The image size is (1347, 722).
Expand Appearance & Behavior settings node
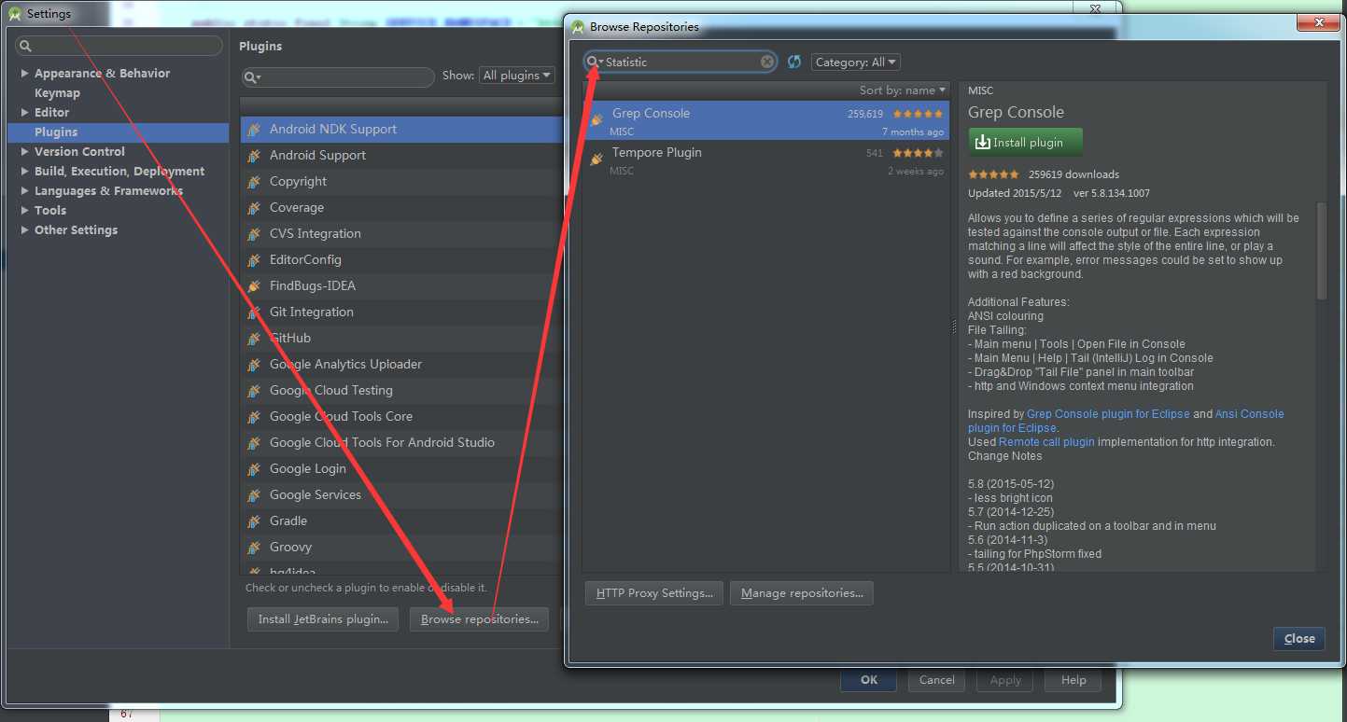[x=24, y=73]
